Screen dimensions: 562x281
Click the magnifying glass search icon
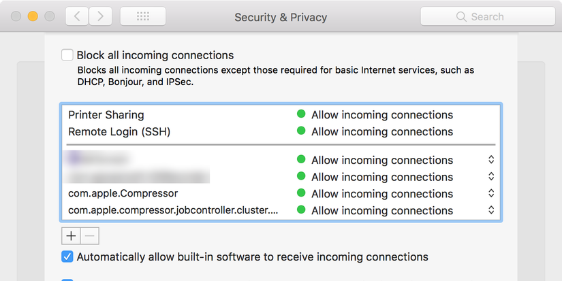[x=461, y=16]
